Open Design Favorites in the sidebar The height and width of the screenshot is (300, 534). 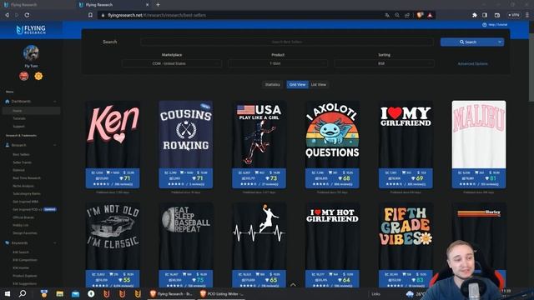coord(25,233)
